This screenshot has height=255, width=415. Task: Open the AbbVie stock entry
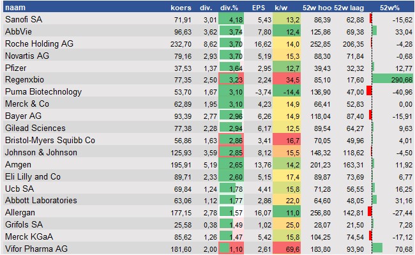(19, 31)
